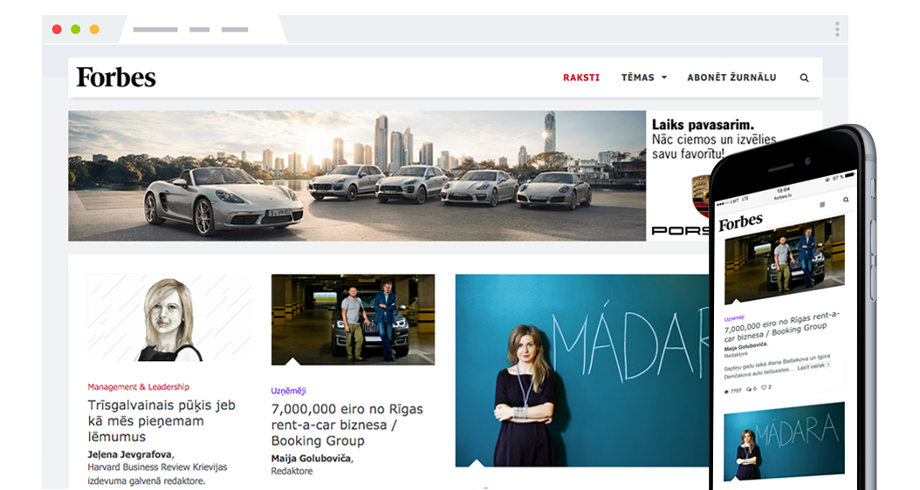Image resolution: width=920 pixels, height=490 pixels.
Task: Open the Uzņēmēji category link on desktop
Action: tap(288, 391)
